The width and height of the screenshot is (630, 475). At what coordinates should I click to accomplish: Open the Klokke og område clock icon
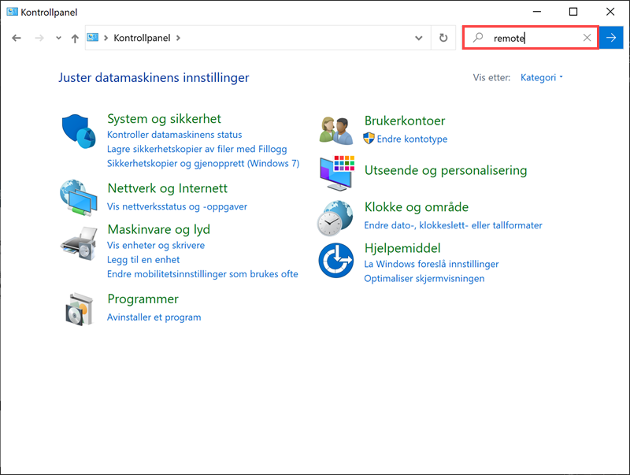335,218
